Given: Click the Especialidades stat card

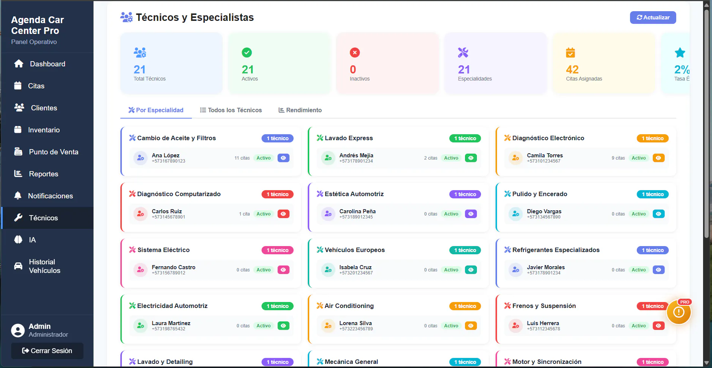Looking at the screenshot, I should click(496, 63).
